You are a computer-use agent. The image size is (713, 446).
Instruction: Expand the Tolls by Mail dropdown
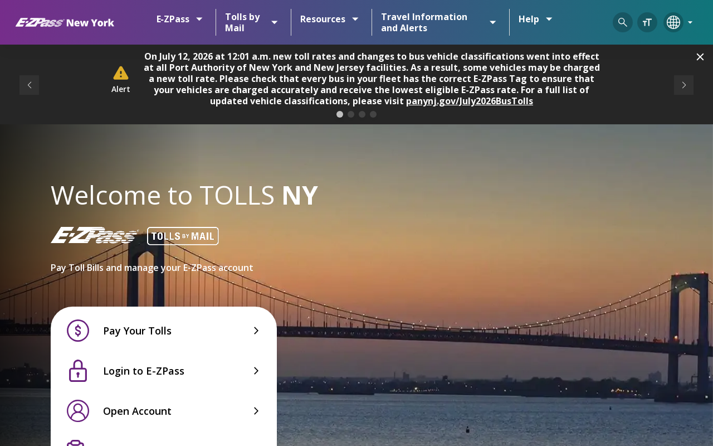pyautogui.click(x=251, y=22)
